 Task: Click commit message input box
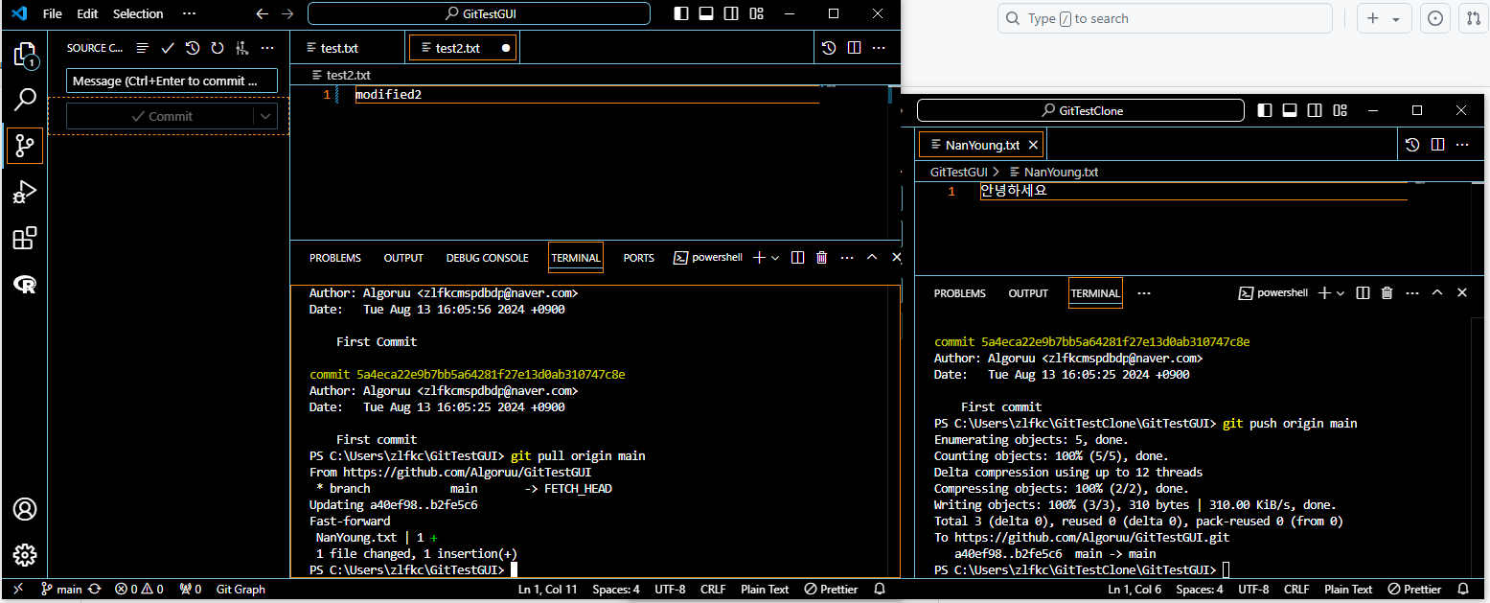[172, 81]
